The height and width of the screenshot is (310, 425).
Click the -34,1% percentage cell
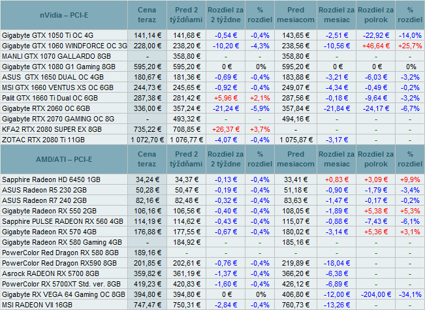click(410, 294)
